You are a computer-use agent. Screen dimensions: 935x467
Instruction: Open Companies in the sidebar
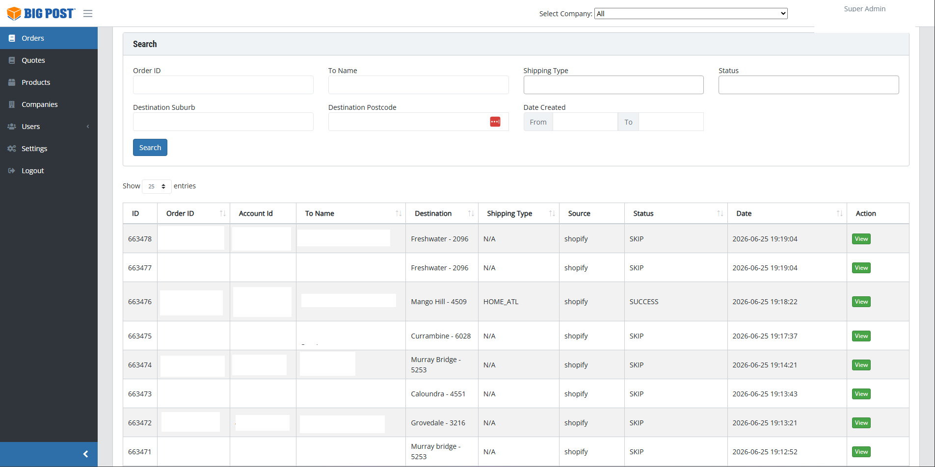click(x=49, y=104)
